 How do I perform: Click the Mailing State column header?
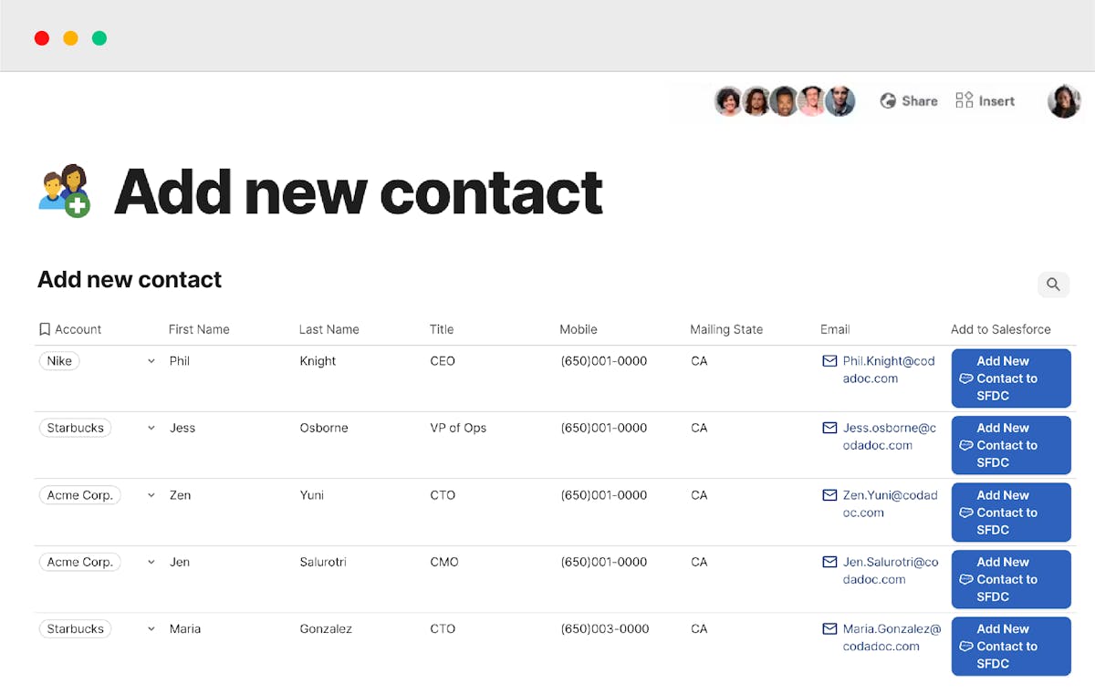pyautogui.click(x=725, y=329)
